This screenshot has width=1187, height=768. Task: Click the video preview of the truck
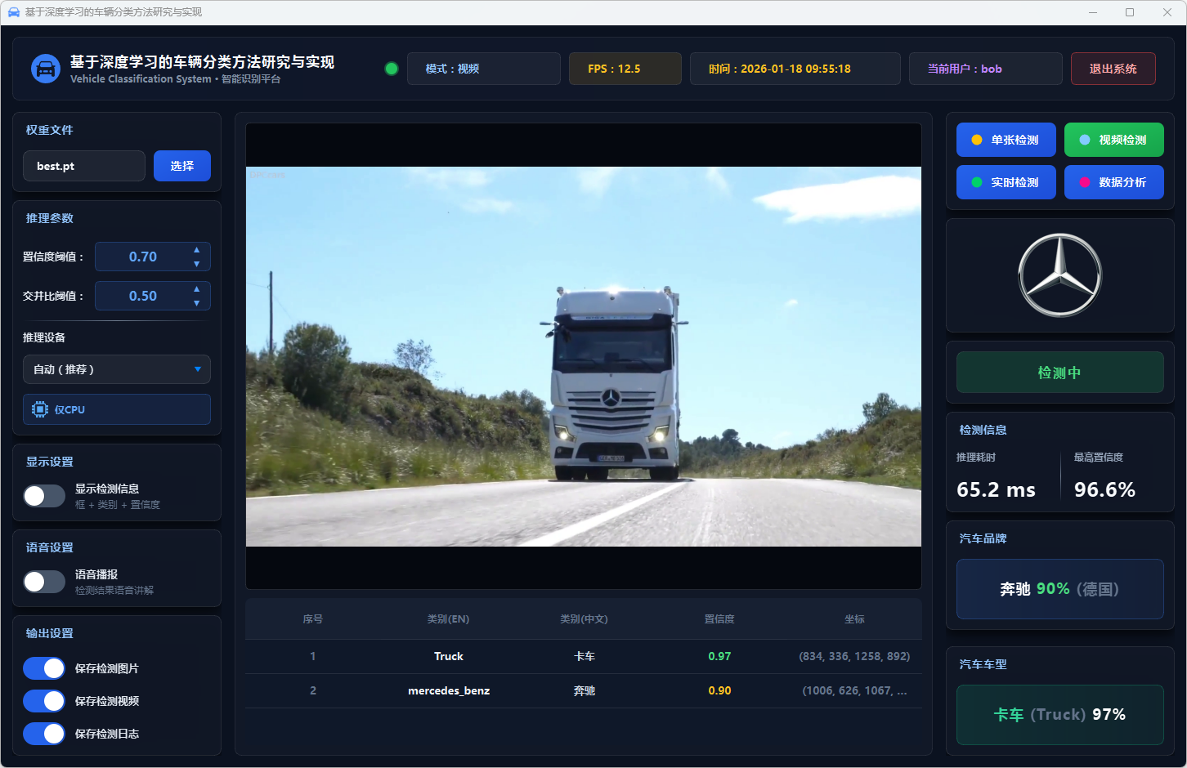click(584, 356)
